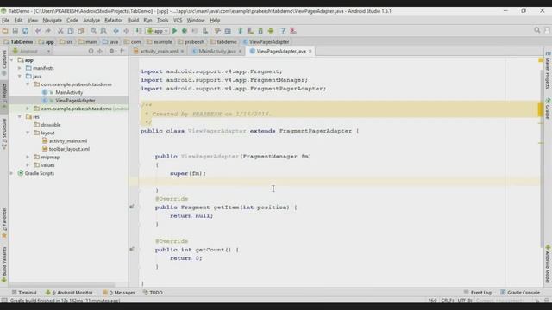Run the app with green play icon
This screenshot has height=310, width=552.
point(174,31)
